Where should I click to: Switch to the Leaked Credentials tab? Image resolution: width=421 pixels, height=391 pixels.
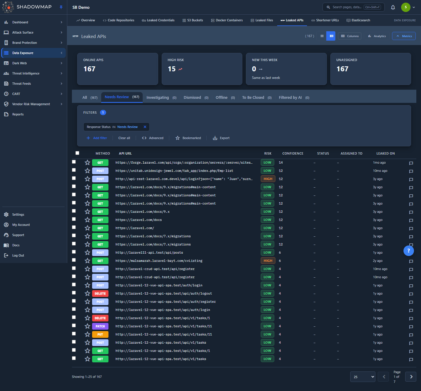coord(158,20)
